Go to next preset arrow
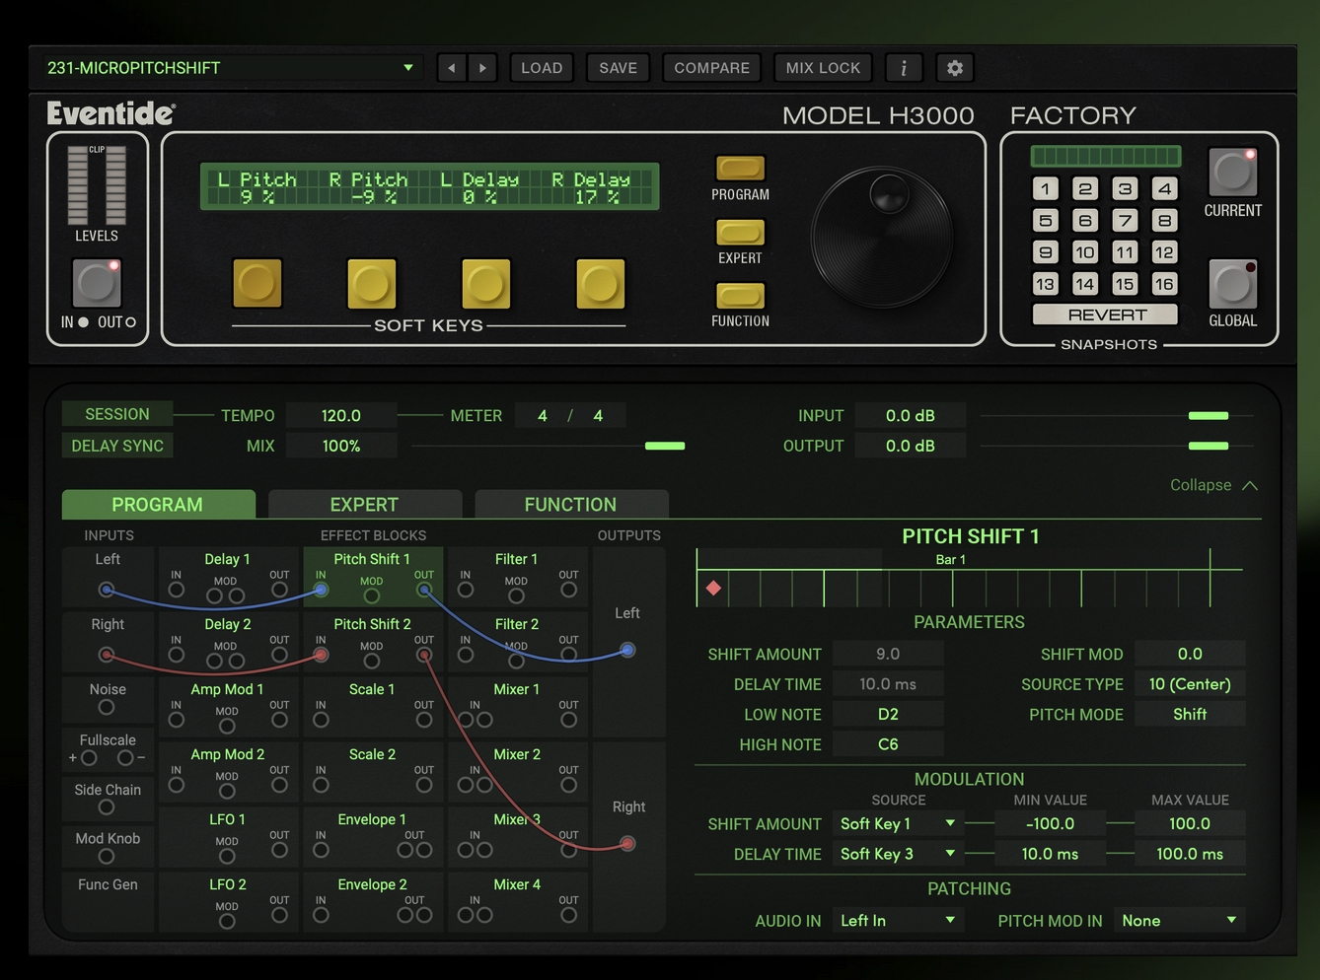This screenshot has width=1320, height=980. (482, 68)
